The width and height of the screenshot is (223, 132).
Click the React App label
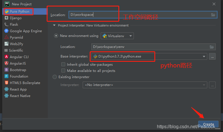(18, 89)
